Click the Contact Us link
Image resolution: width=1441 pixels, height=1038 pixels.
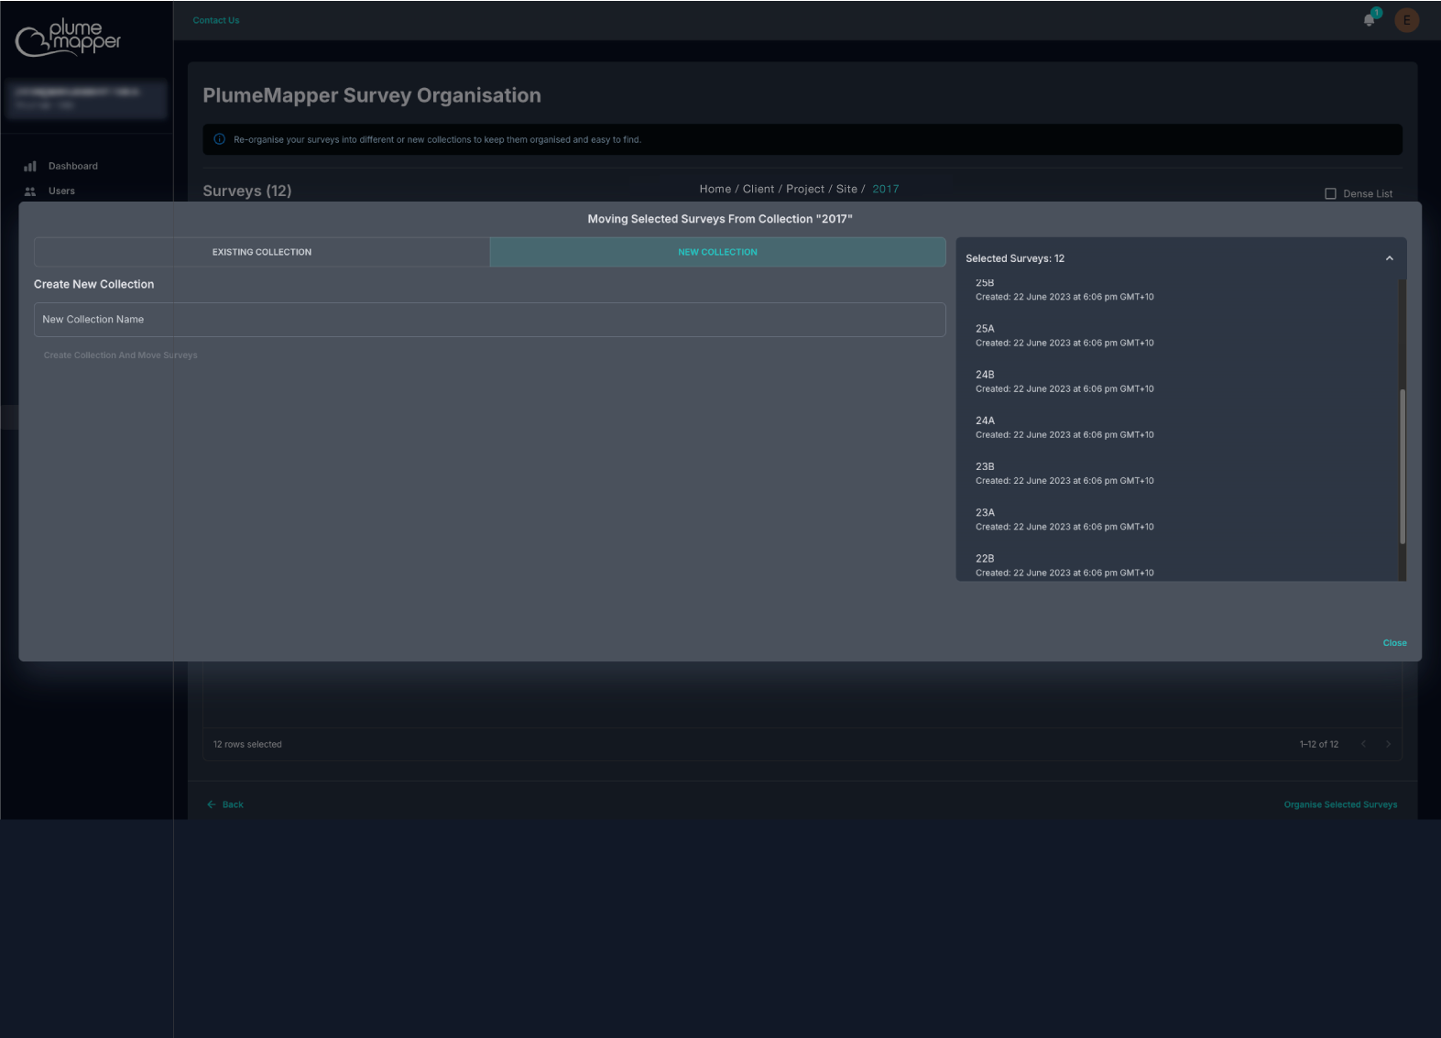216,20
